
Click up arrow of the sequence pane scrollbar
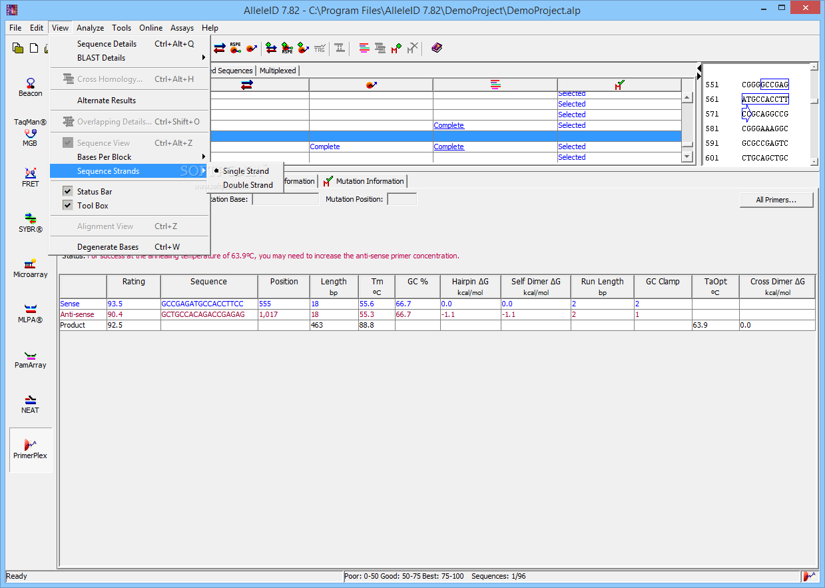coord(814,67)
